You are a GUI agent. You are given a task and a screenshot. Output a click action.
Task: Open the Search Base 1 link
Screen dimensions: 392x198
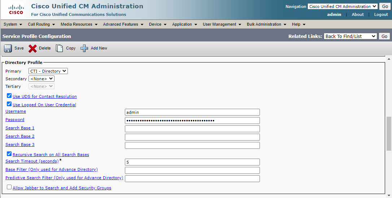20,128
